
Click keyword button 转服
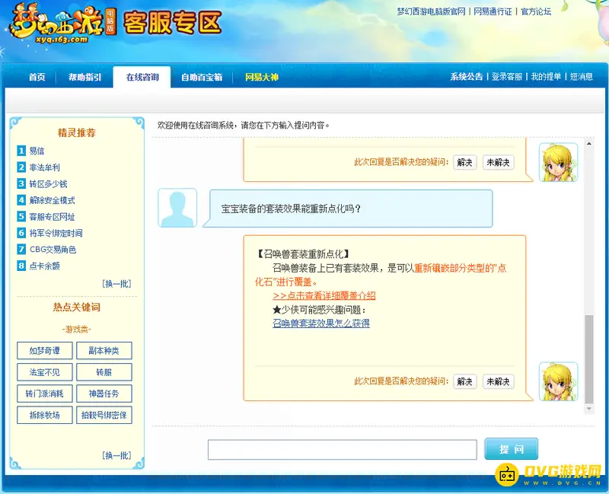pos(104,372)
